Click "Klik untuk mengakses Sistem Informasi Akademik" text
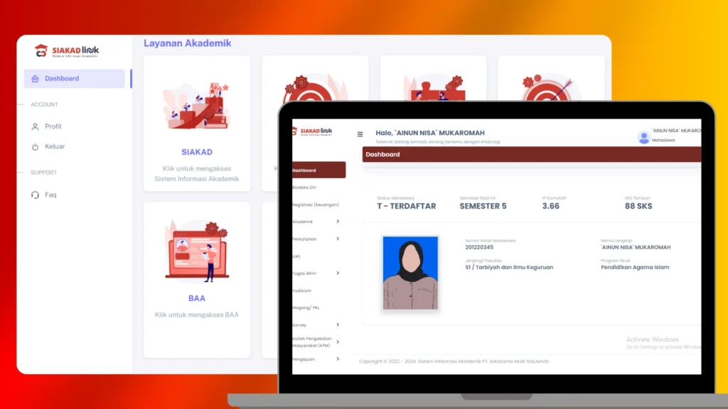The image size is (728, 409). 197,174
